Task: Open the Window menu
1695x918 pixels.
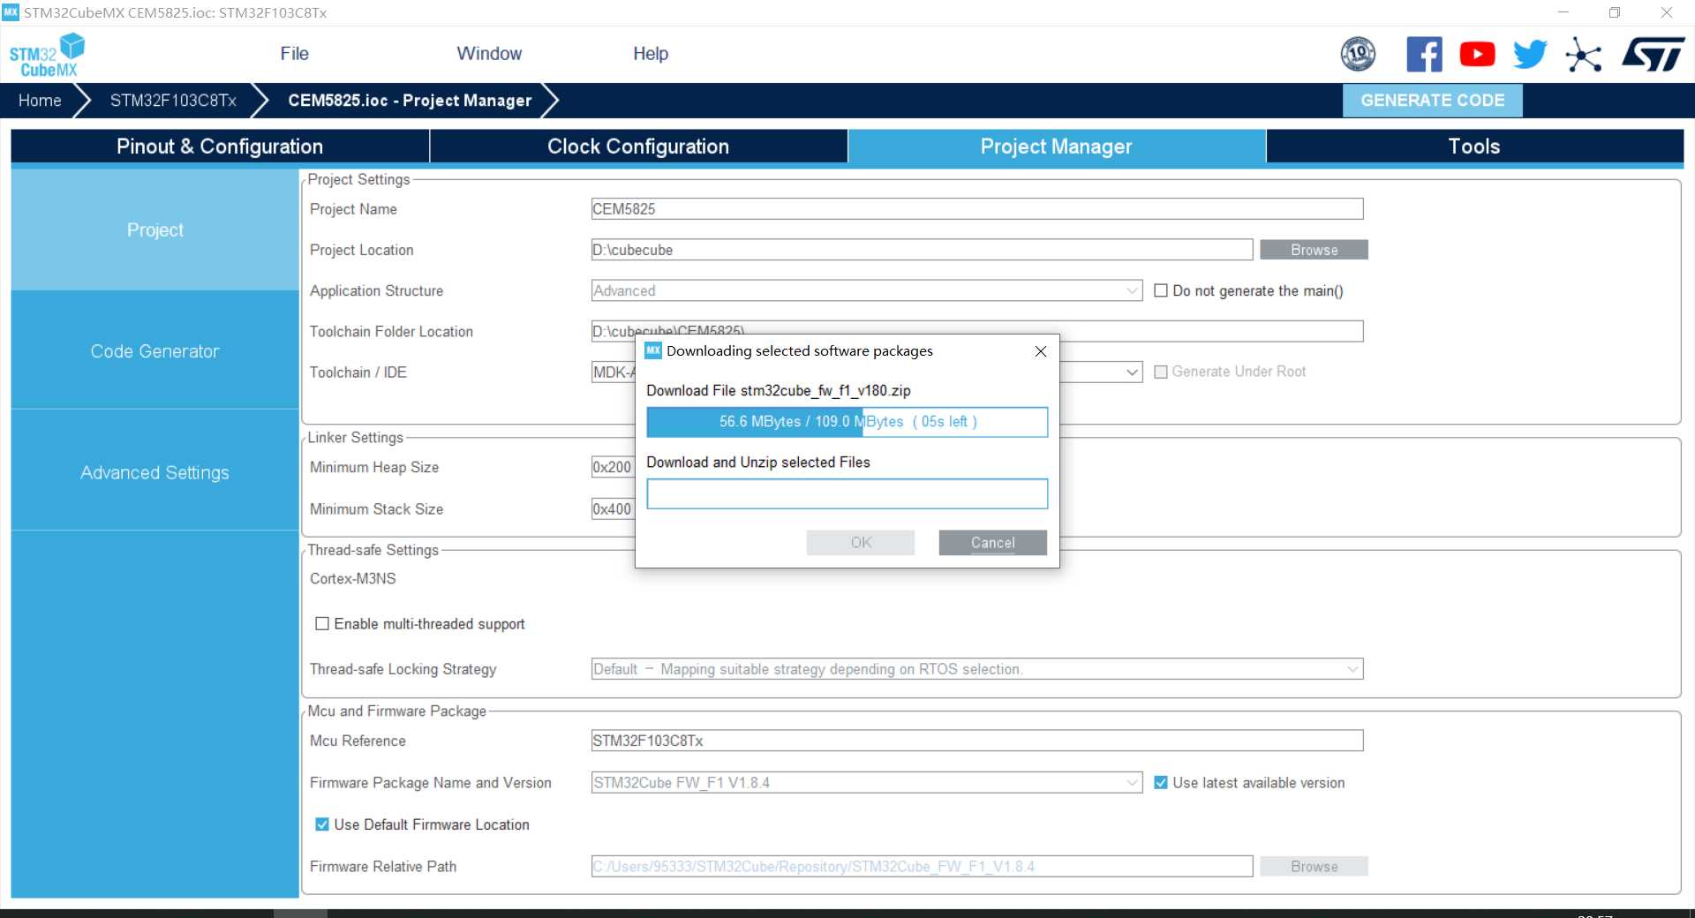Action: click(x=489, y=54)
